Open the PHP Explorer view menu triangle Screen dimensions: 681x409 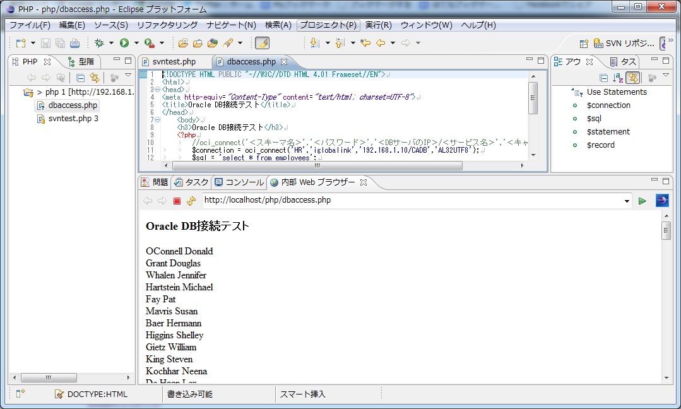pyautogui.click(x=128, y=76)
